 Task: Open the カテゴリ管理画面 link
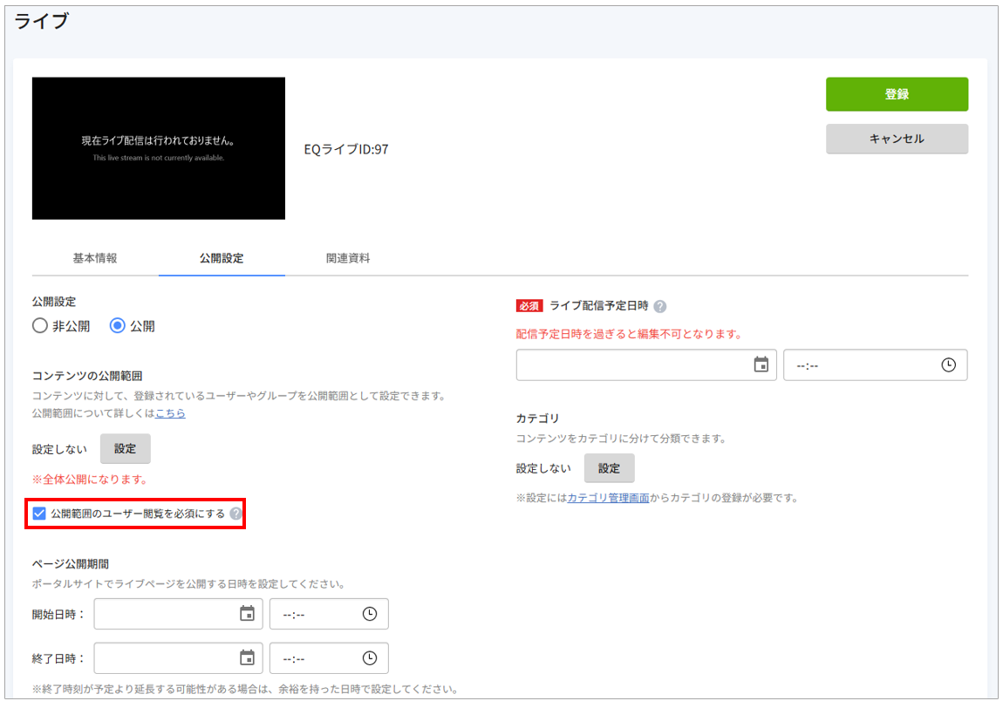608,498
